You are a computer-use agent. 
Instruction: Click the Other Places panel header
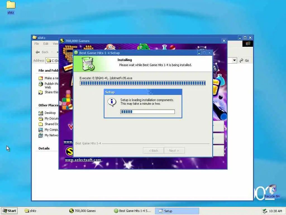click(x=48, y=105)
